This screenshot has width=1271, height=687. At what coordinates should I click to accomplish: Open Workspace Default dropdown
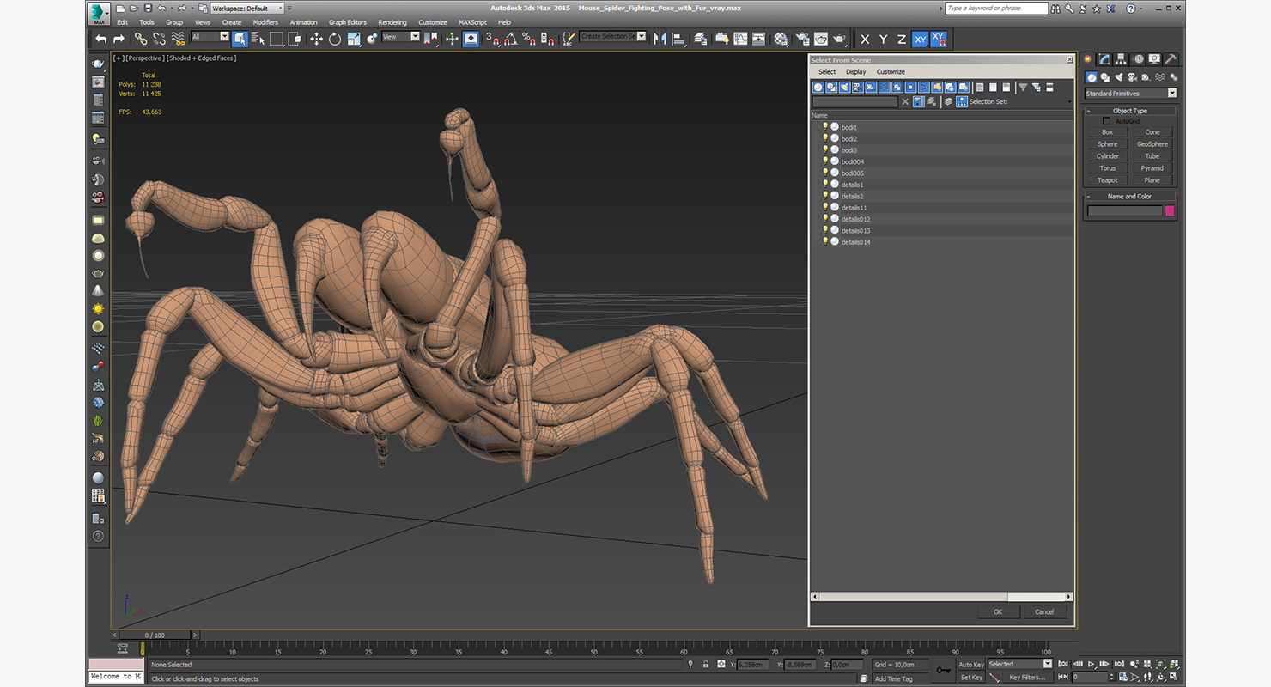click(247, 8)
